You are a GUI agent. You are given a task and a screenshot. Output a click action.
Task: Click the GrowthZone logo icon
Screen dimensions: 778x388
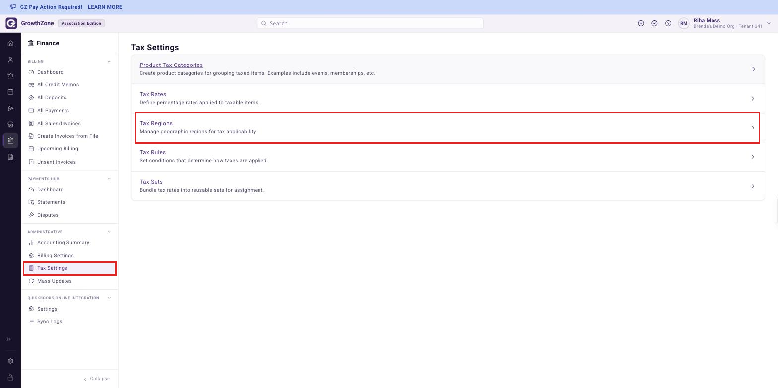click(11, 23)
